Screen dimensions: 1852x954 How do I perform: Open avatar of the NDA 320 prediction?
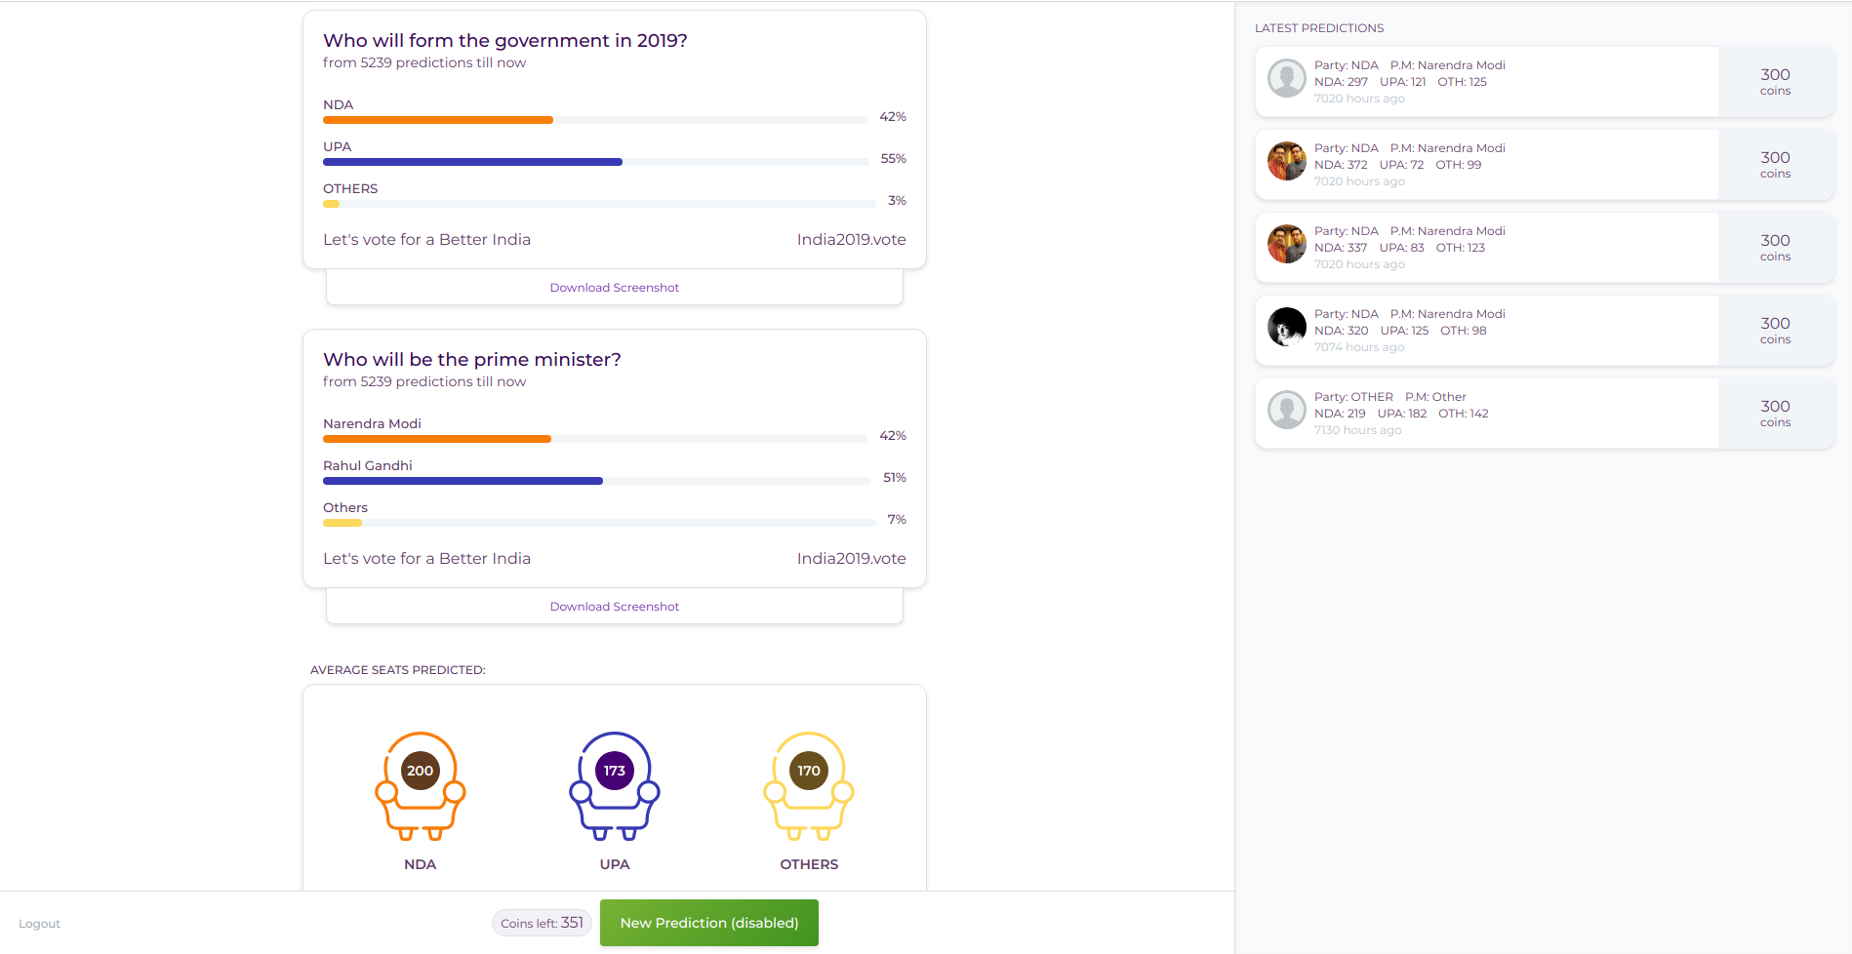tap(1286, 327)
